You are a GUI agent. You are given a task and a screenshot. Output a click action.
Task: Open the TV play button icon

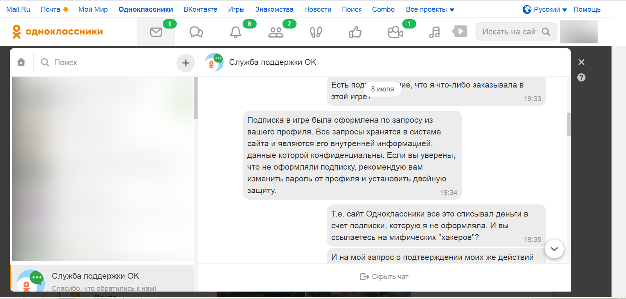[460, 31]
